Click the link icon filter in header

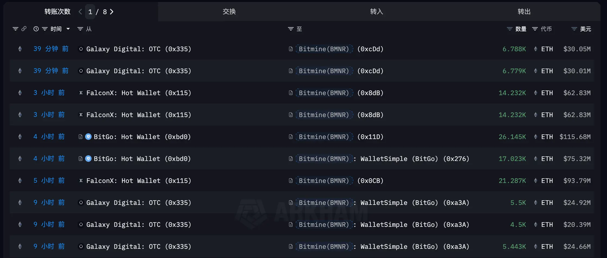pyautogui.click(x=24, y=29)
